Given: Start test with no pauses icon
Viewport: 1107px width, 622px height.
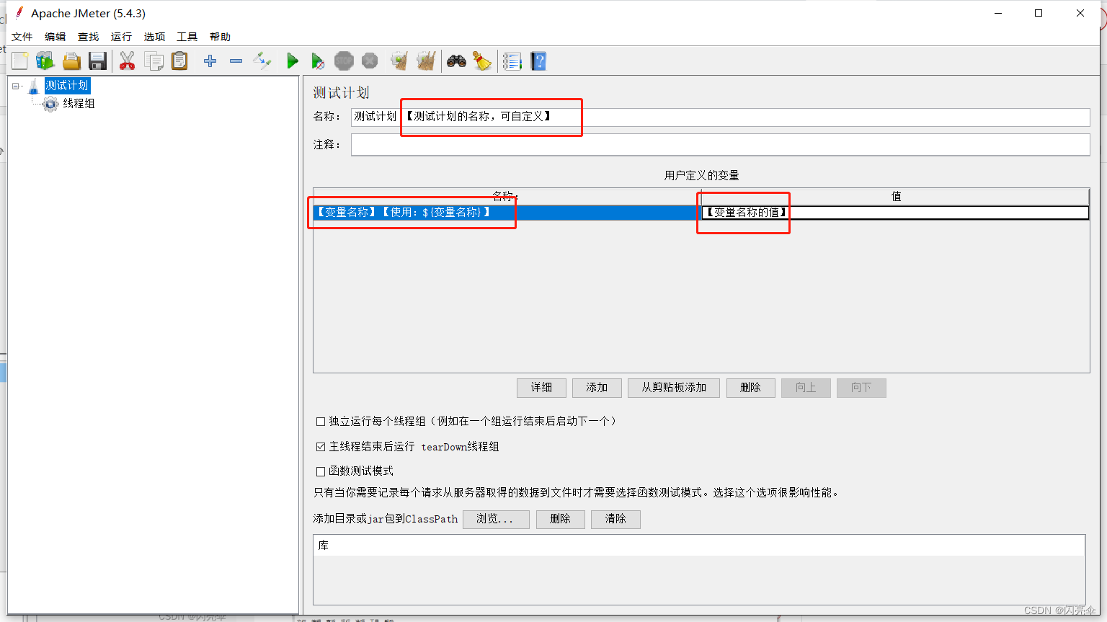Looking at the screenshot, I should point(318,61).
